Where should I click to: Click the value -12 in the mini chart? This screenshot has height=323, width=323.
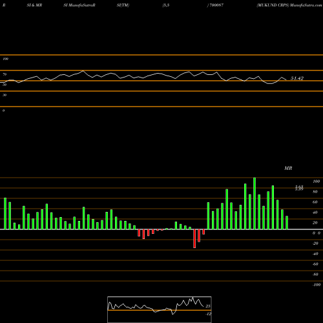[x=208, y=314]
